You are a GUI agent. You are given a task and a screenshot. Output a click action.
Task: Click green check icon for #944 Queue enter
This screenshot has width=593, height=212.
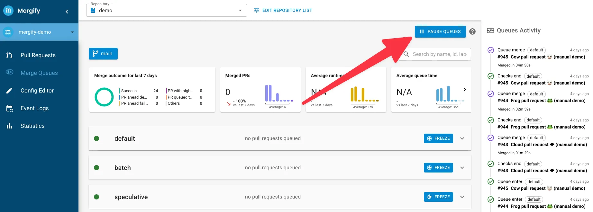point(491,199)
